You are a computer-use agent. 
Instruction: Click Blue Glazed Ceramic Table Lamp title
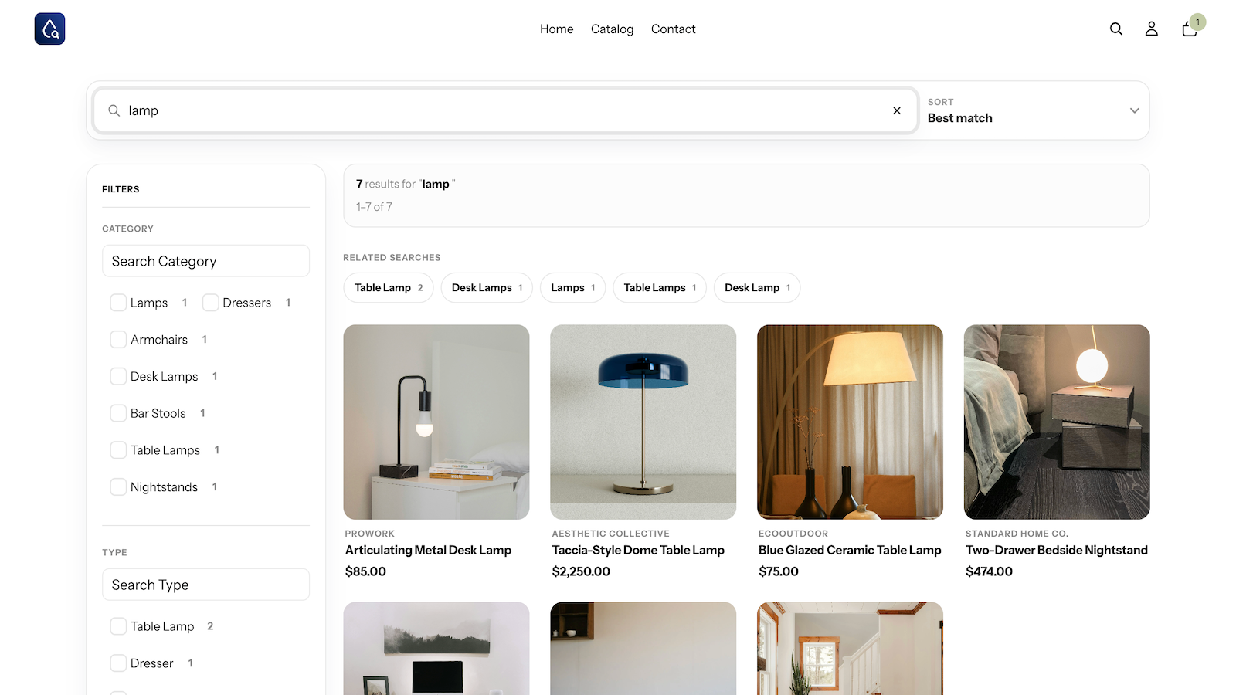(x=850, y=550)
